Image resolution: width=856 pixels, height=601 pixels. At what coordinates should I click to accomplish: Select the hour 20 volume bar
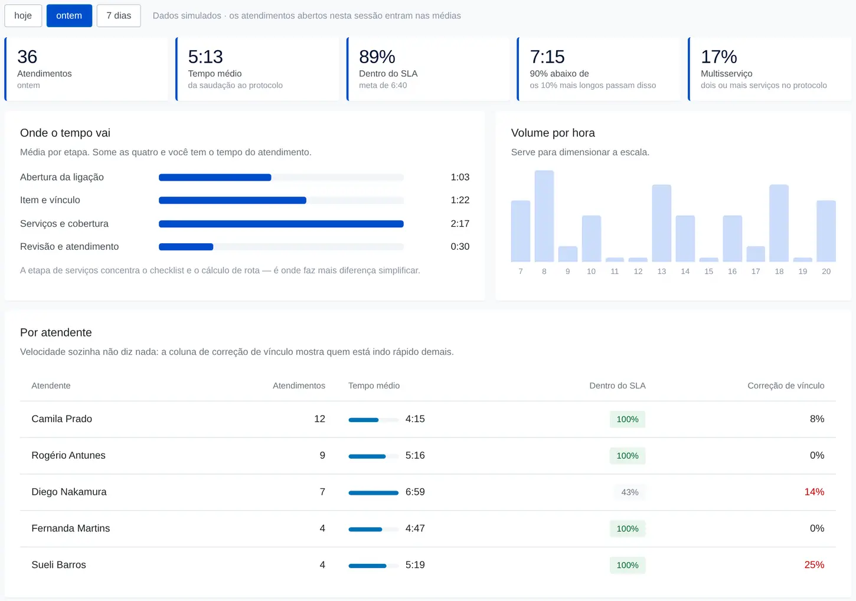[826, 231]
